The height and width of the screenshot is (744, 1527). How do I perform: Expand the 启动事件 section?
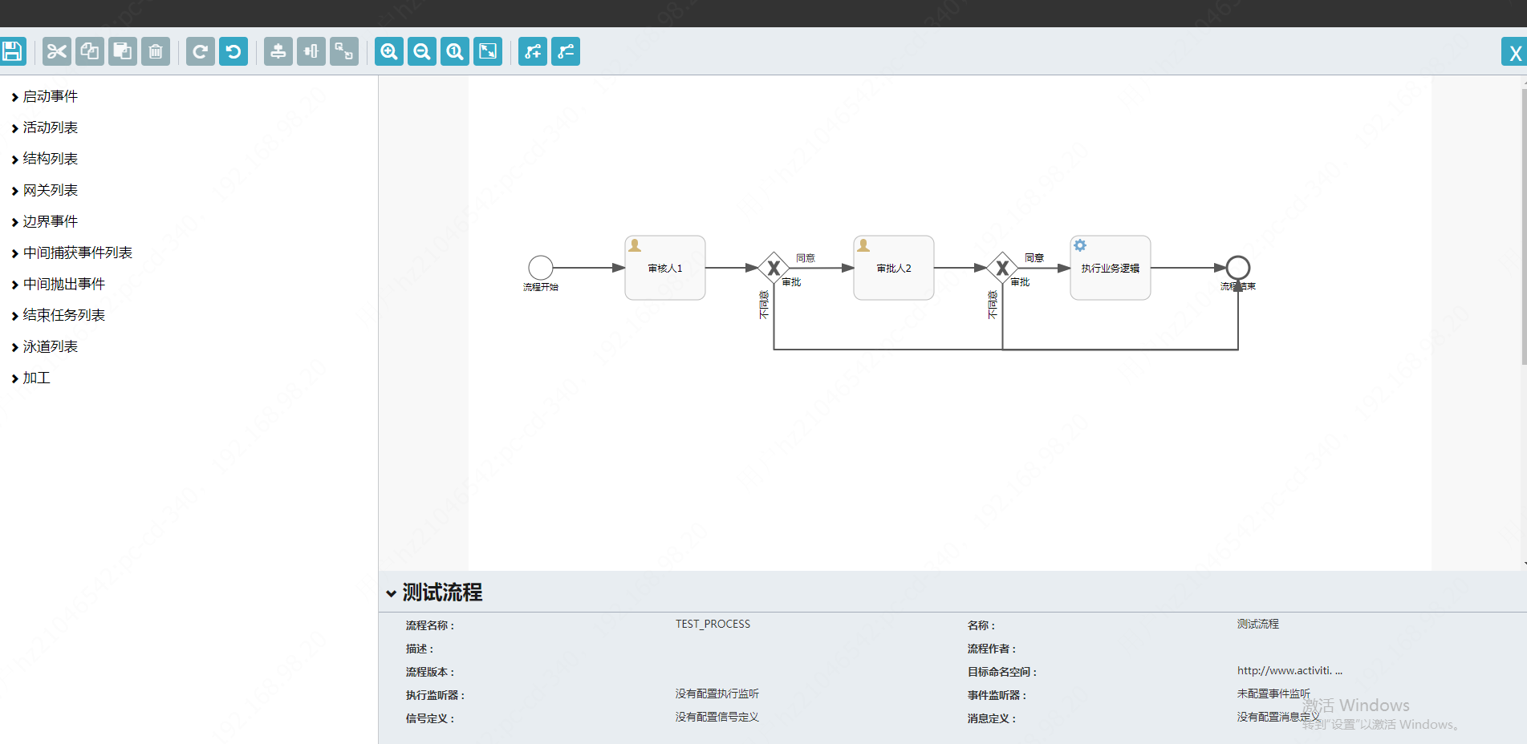[x=49, y=96]
